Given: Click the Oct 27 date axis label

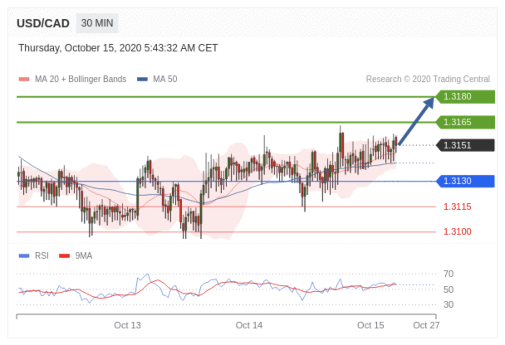Looking at the screenshot, I should pos(426,326).
